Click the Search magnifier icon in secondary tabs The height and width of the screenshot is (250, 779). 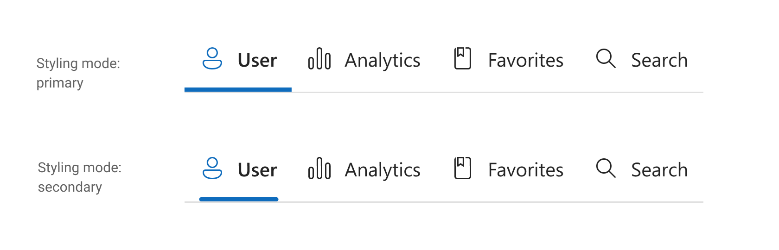tap(606, 169)
